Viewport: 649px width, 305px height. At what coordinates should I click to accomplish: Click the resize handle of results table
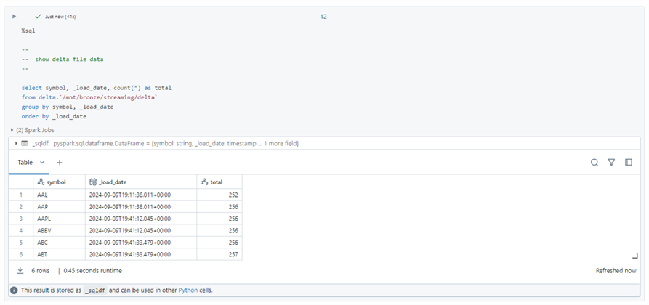[x=634, y=256]
